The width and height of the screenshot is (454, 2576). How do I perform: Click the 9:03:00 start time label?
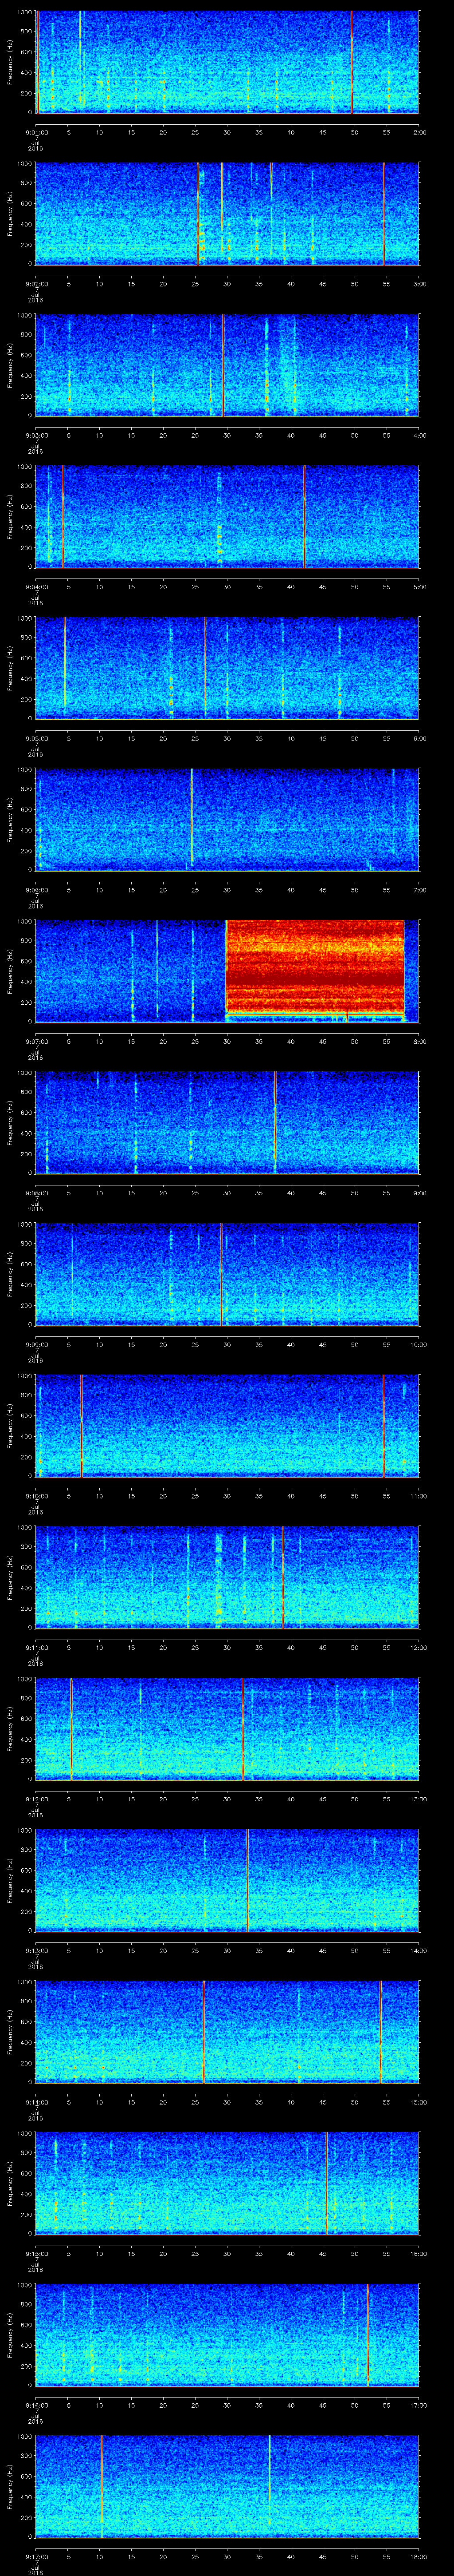tap(36, 435)
